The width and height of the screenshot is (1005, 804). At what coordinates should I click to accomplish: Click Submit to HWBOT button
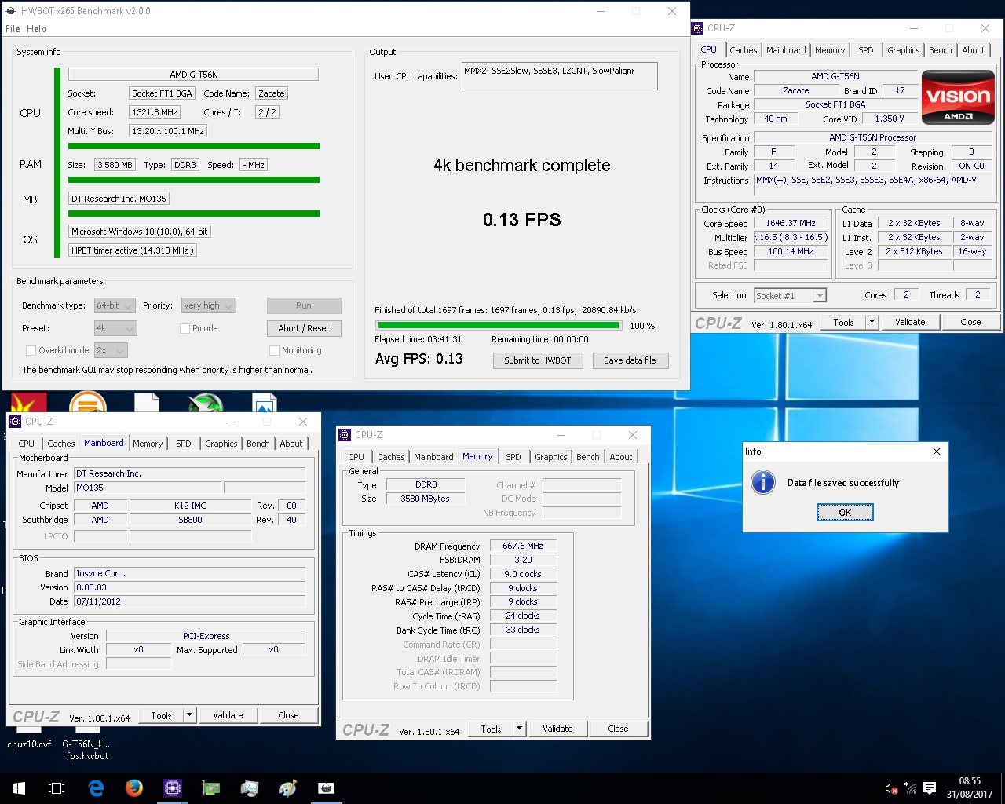click(x=538, y=360)
